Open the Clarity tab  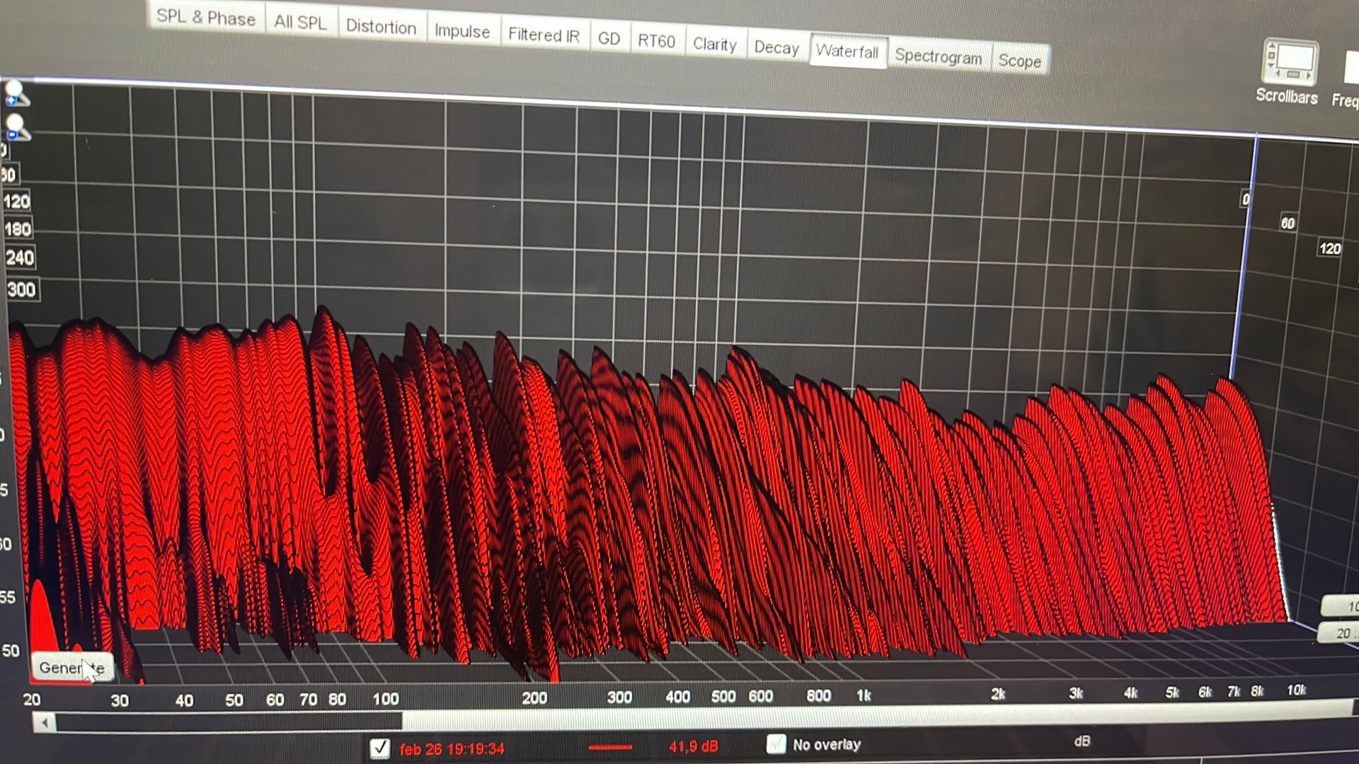pos(714,45)
